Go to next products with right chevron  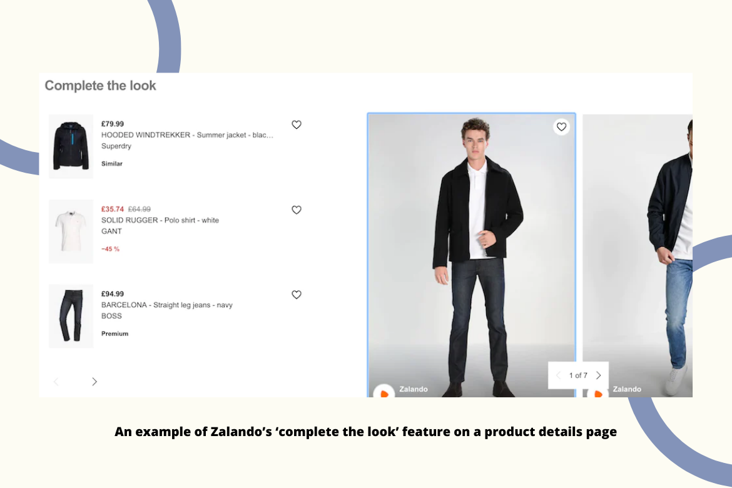(x=94, y=382)
